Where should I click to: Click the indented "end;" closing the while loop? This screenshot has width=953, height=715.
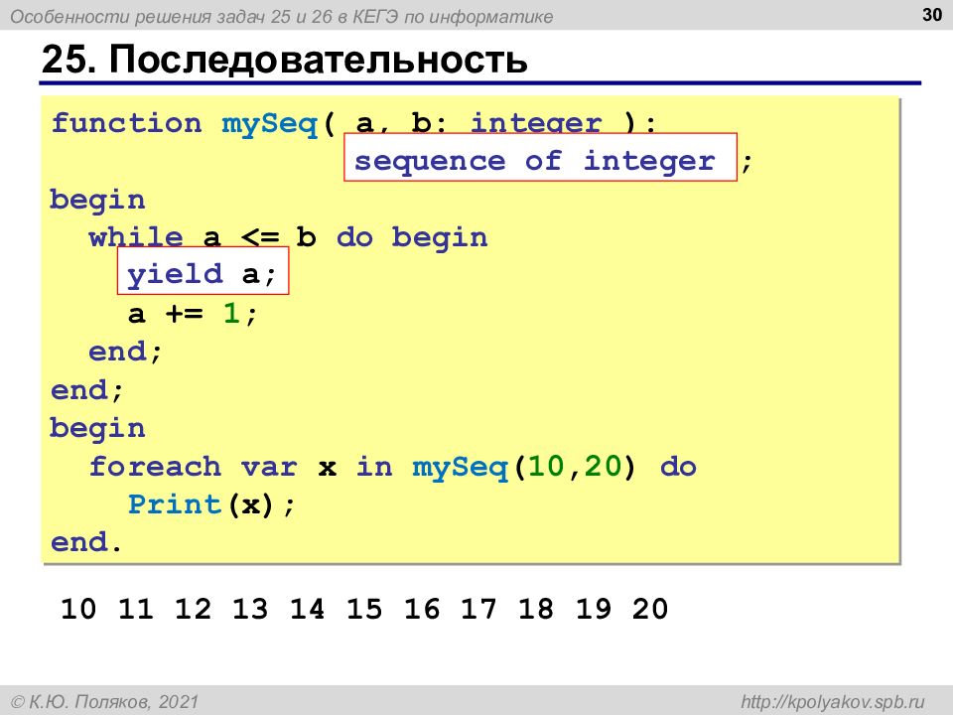point(126,352)
